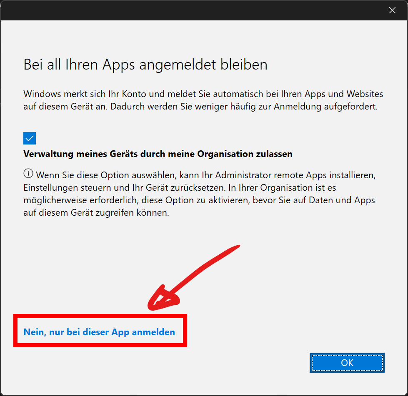
Task: Click the word 'Organisation' in the bold label
Action: (223, 154)
